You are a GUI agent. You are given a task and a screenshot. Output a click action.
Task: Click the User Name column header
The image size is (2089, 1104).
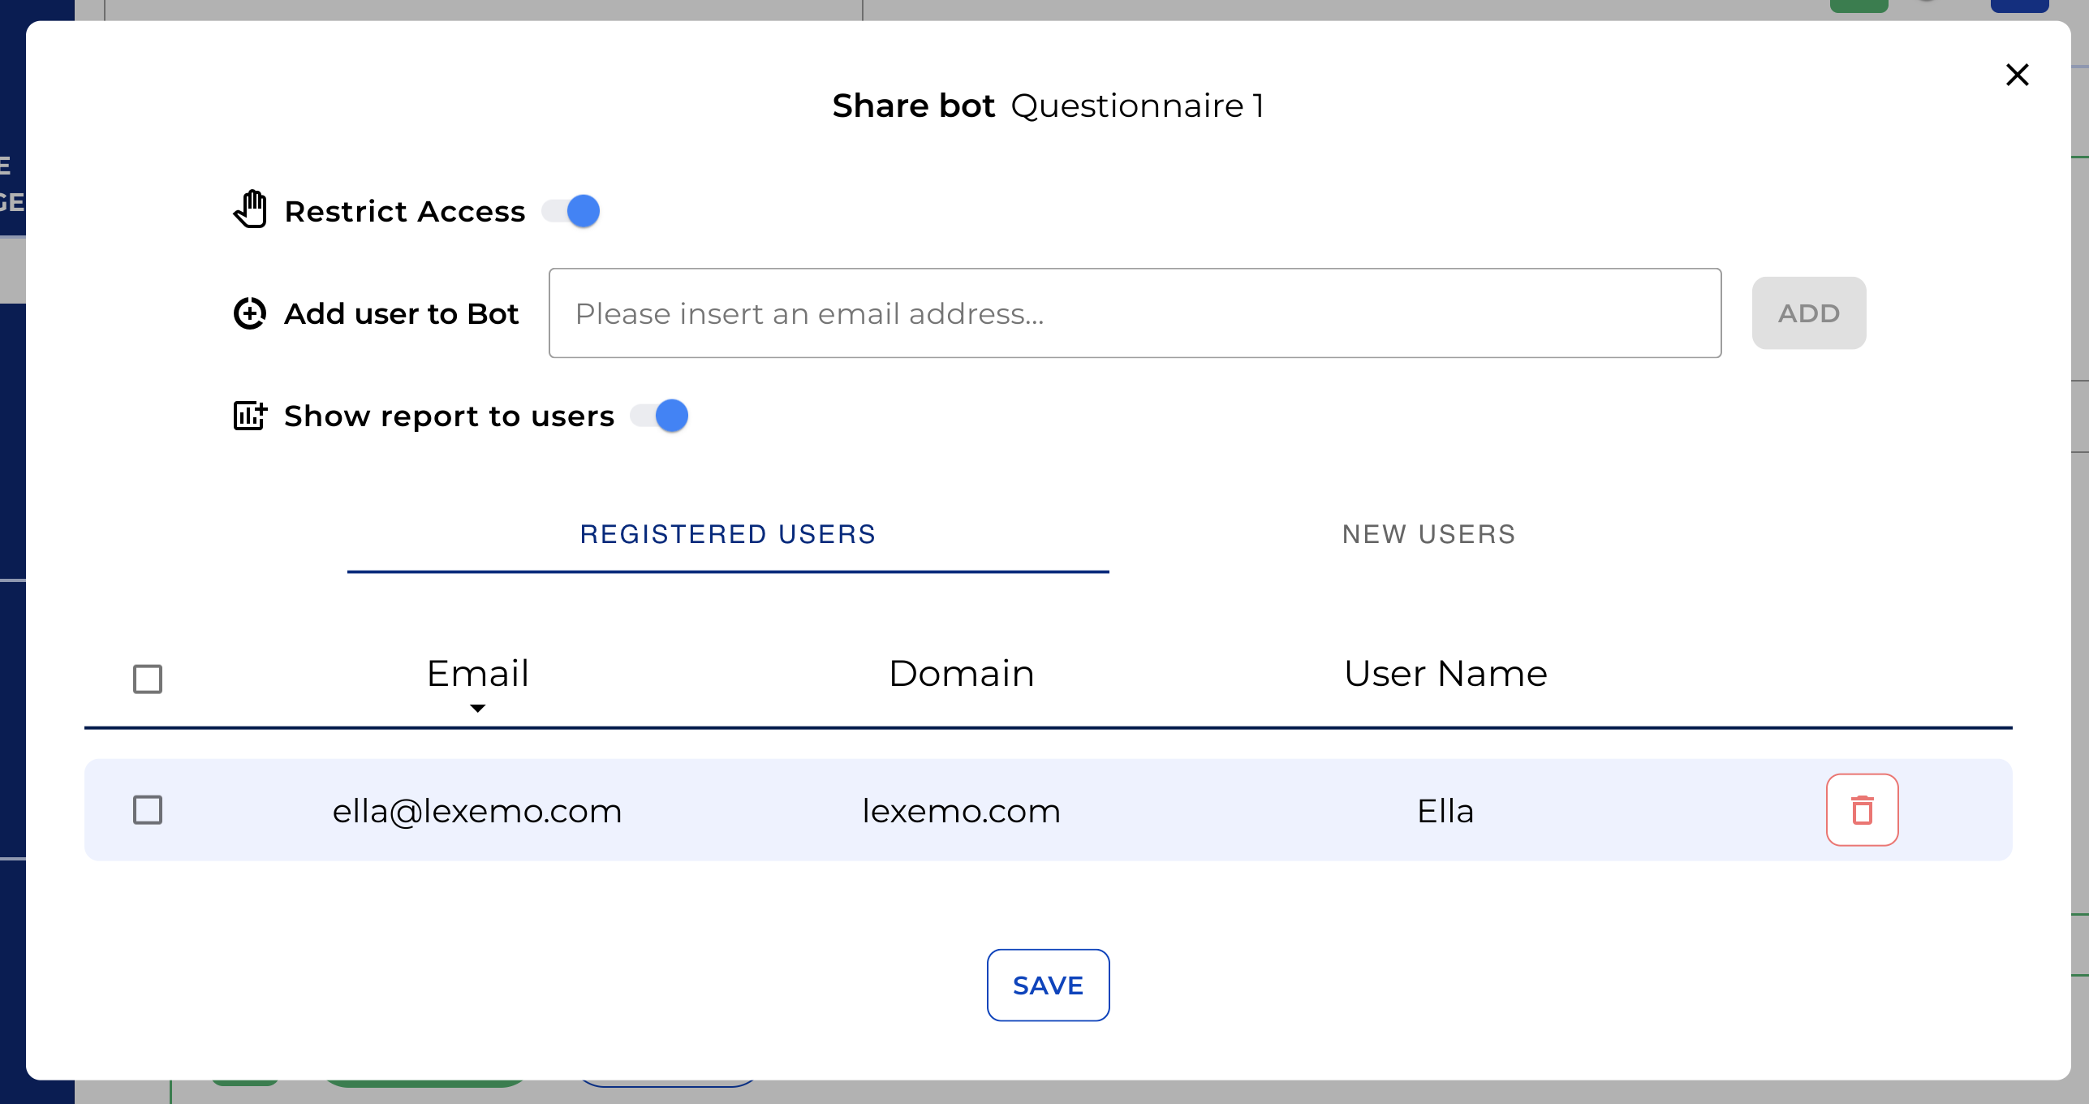click(x=1445, y=674)
